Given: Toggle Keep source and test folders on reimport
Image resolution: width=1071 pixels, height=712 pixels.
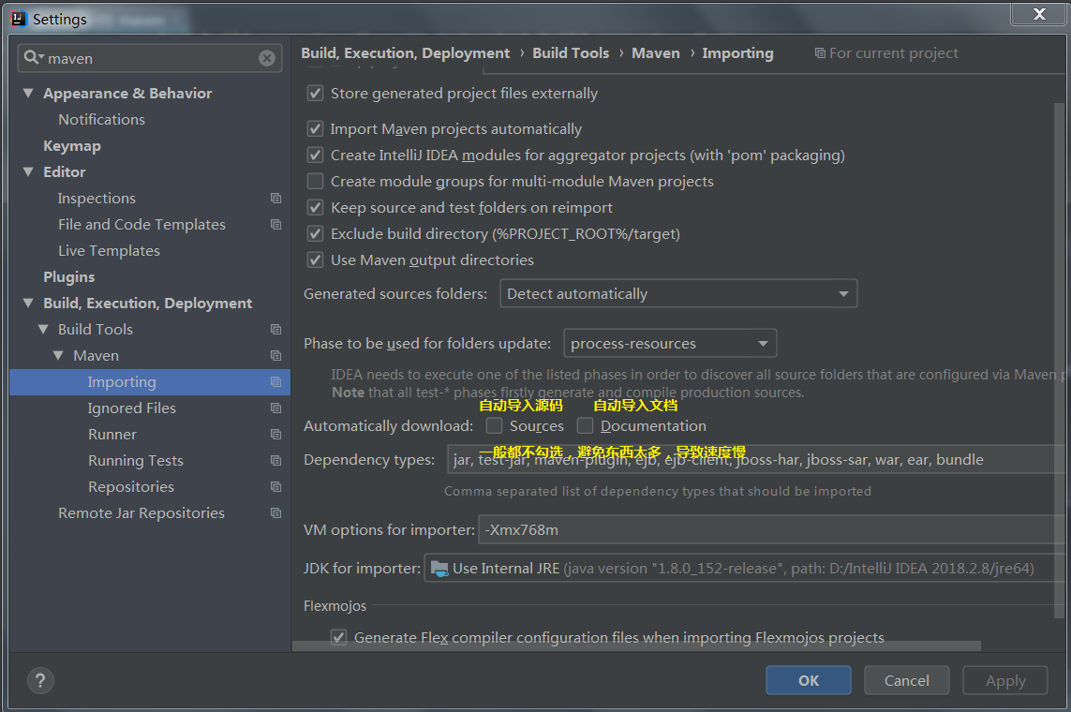Looking at the screenshot, I should point(315,208).
